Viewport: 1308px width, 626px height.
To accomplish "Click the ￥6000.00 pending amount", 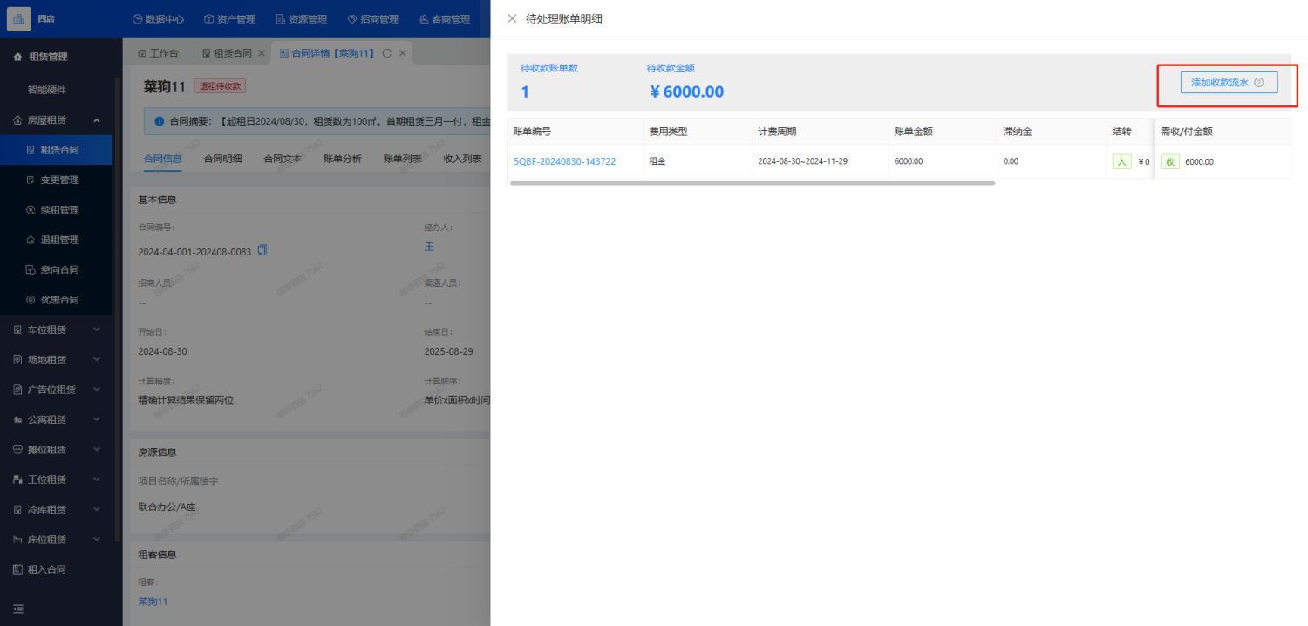I will click(x=685, y=92).
